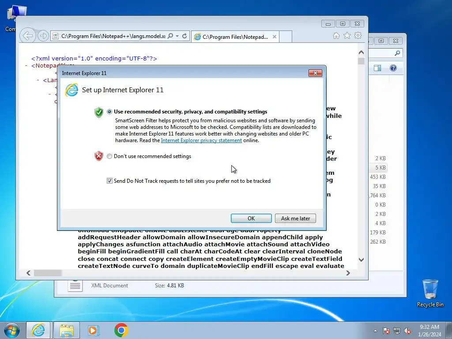Collapse the NotepadPlus XML node

tap(26, 66)
